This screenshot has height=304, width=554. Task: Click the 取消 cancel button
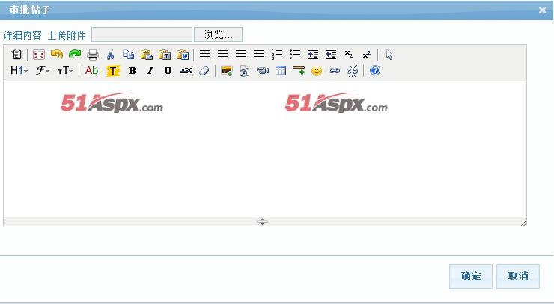pos(518,276)
